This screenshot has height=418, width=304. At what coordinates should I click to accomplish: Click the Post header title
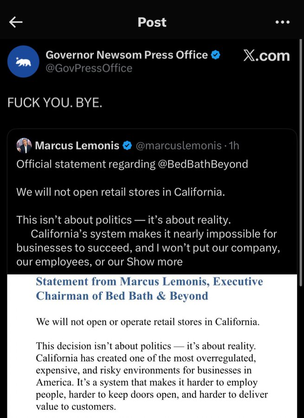coord(152,22)
